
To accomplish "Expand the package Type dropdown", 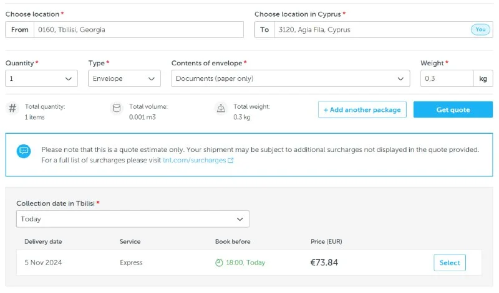I will (124, 78).
